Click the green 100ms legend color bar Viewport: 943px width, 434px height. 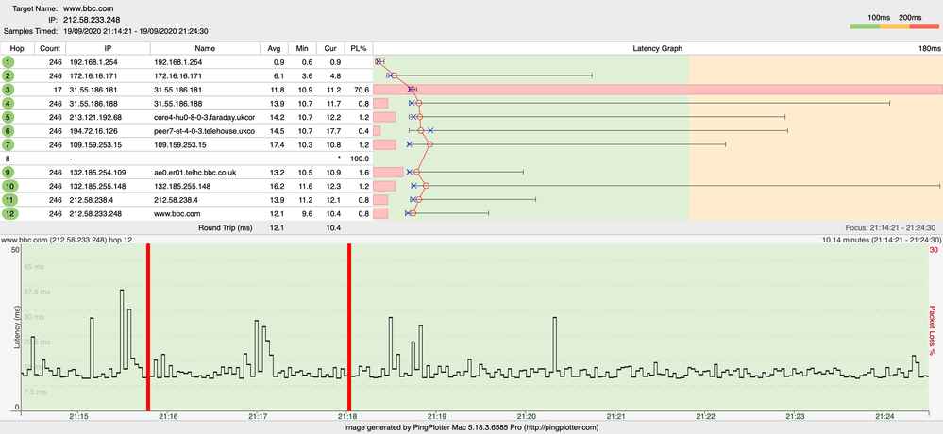865,26
